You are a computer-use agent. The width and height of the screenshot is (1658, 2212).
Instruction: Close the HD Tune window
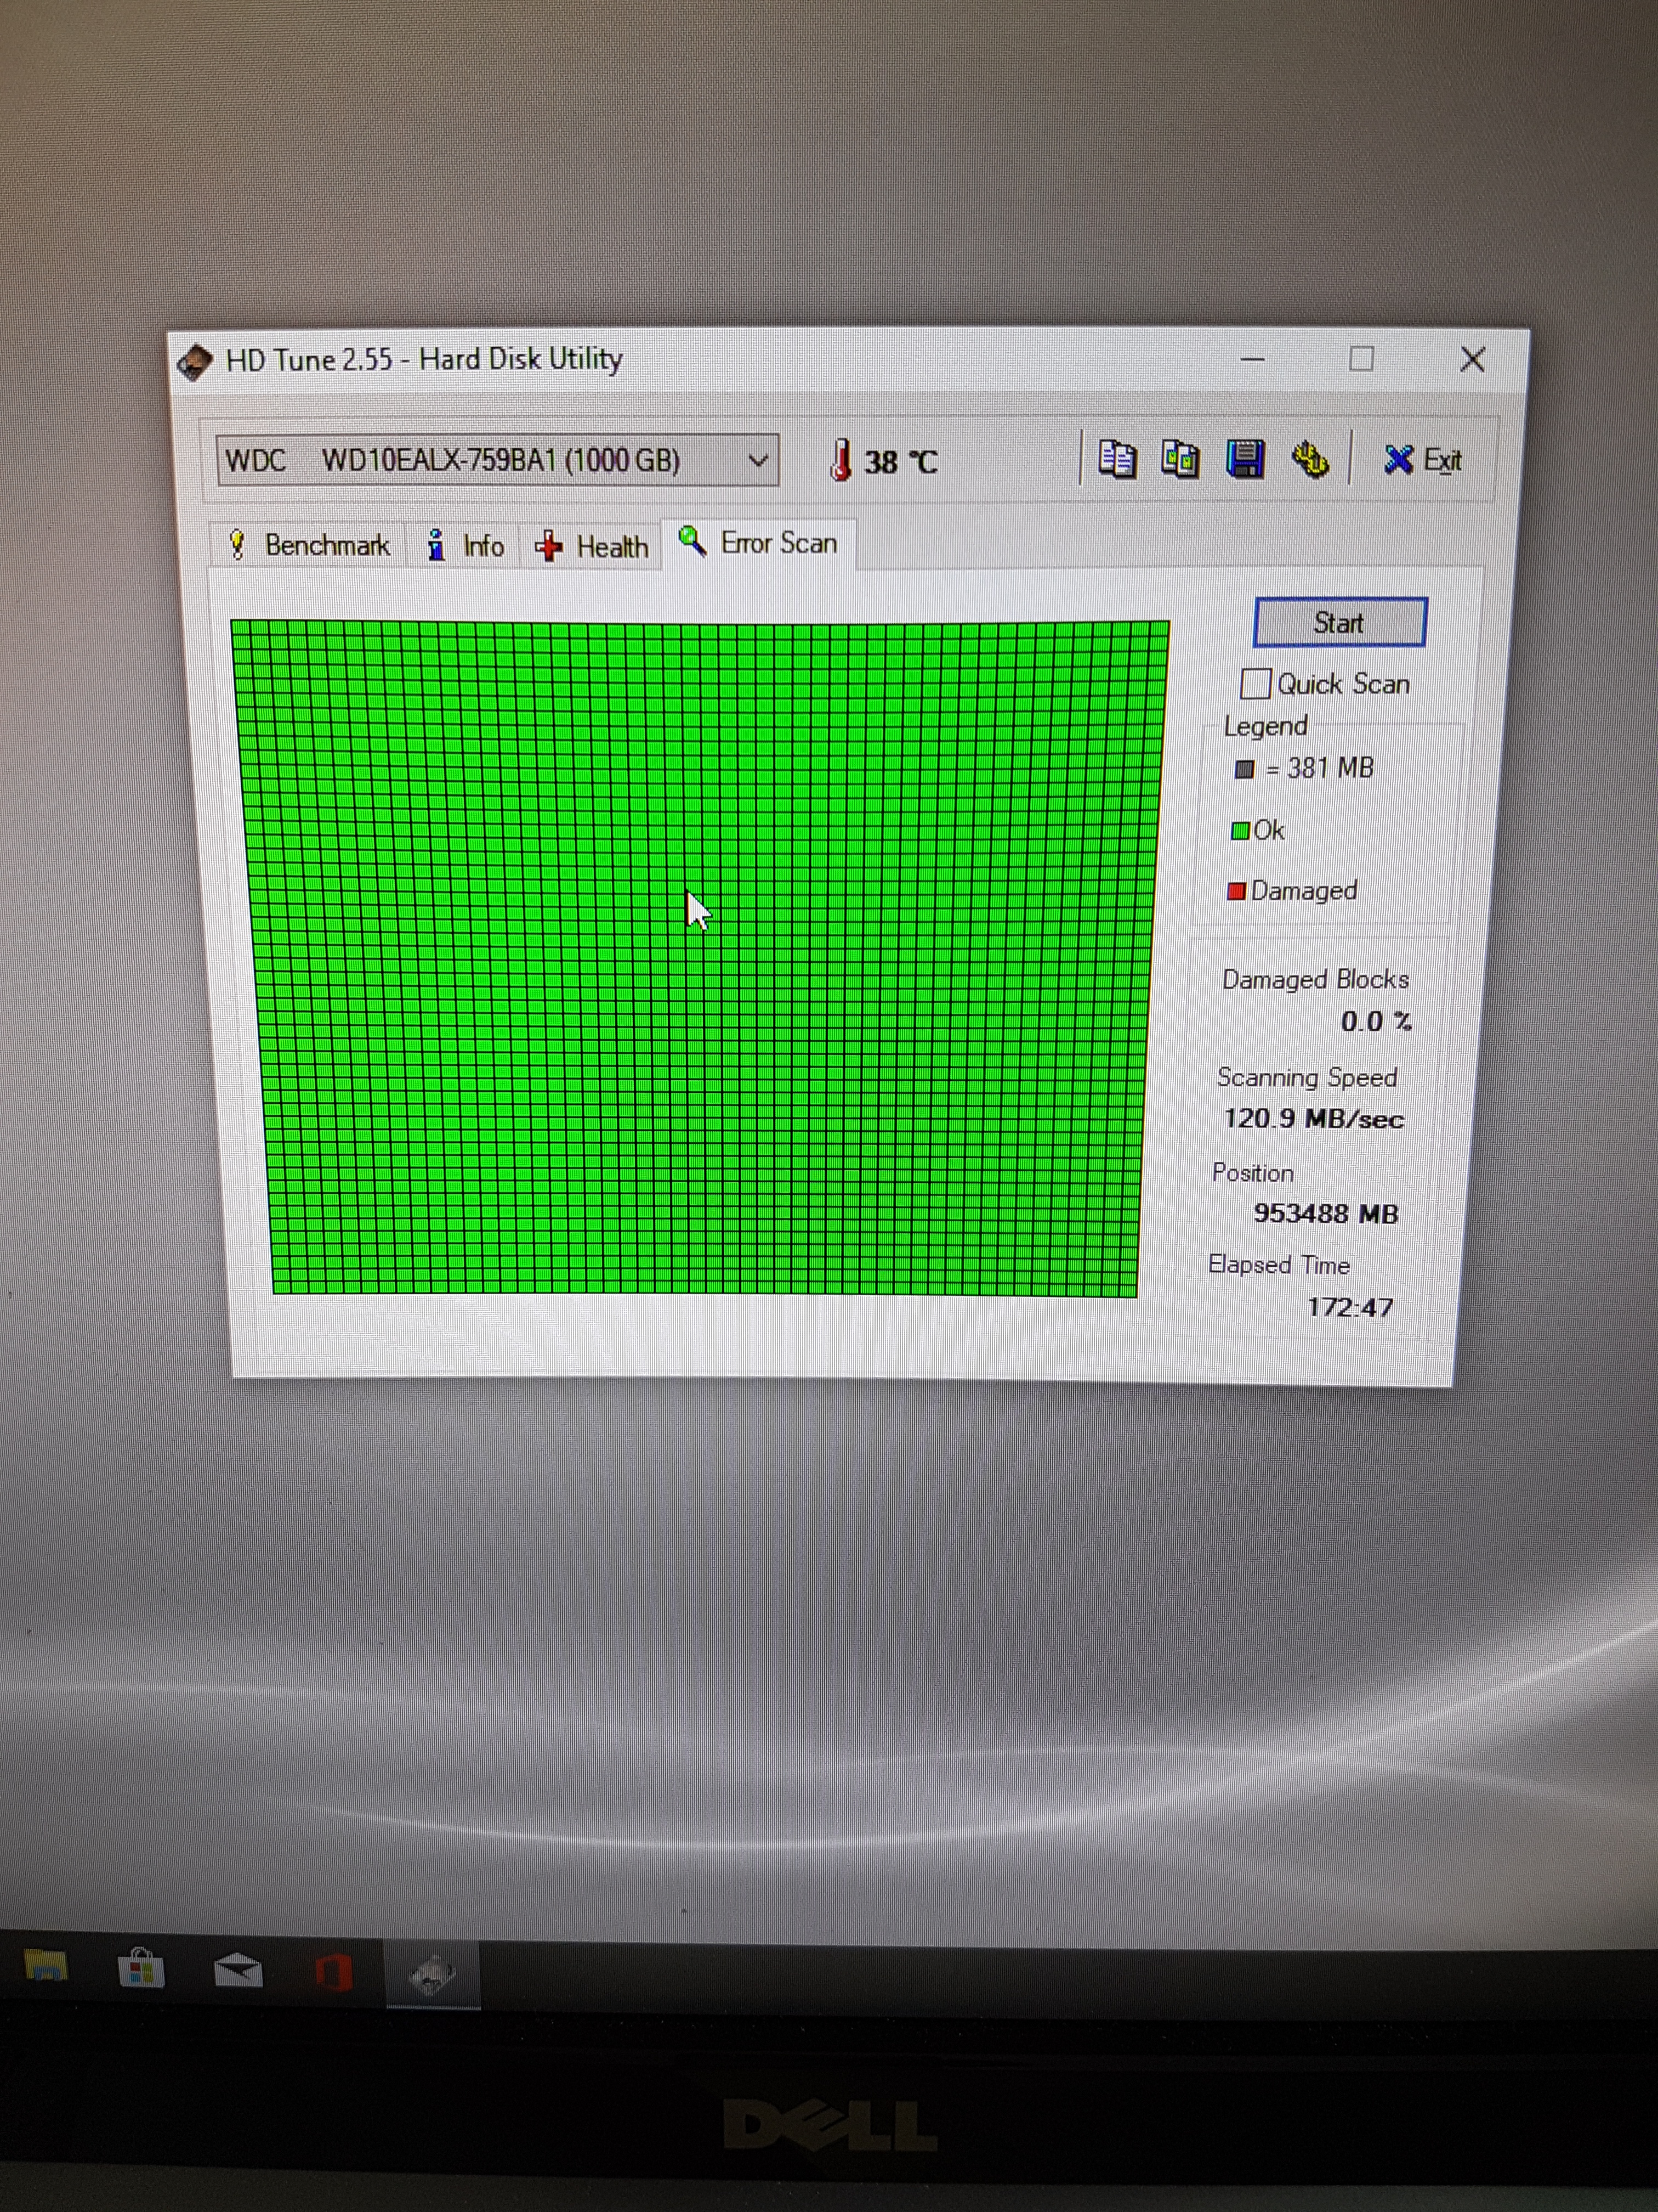tap(1472, 359)
